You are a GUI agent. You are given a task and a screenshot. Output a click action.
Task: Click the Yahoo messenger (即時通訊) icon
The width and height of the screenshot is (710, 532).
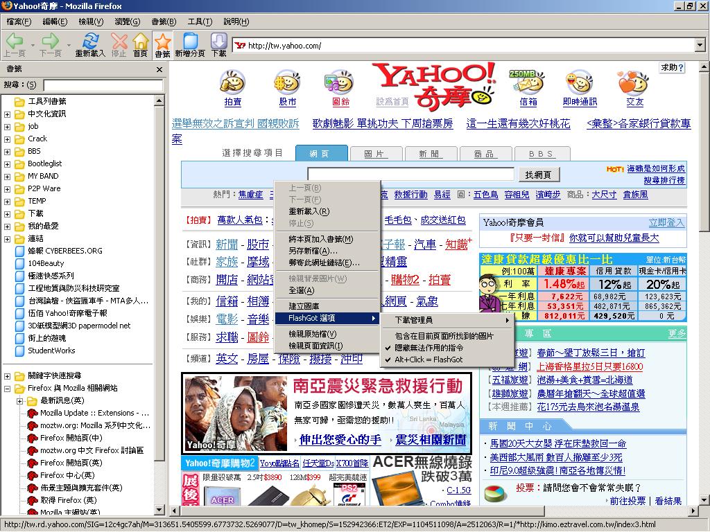coord(580,83)
